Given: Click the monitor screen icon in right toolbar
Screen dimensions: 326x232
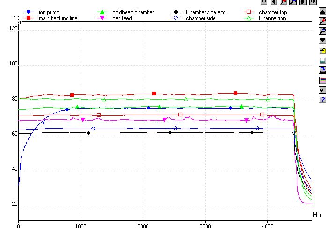Looking at the screenshot, I should click(322, 60).
